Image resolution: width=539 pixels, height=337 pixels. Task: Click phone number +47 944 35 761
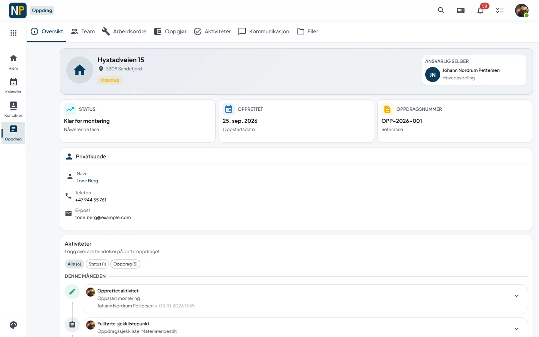(91, 200)
